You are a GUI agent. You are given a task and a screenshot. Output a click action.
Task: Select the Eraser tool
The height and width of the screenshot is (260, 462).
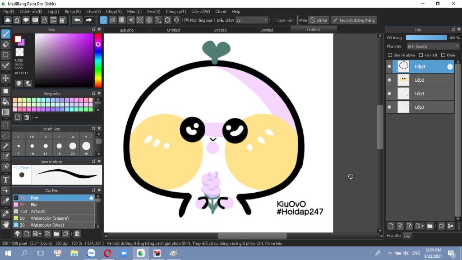point(5,44)
